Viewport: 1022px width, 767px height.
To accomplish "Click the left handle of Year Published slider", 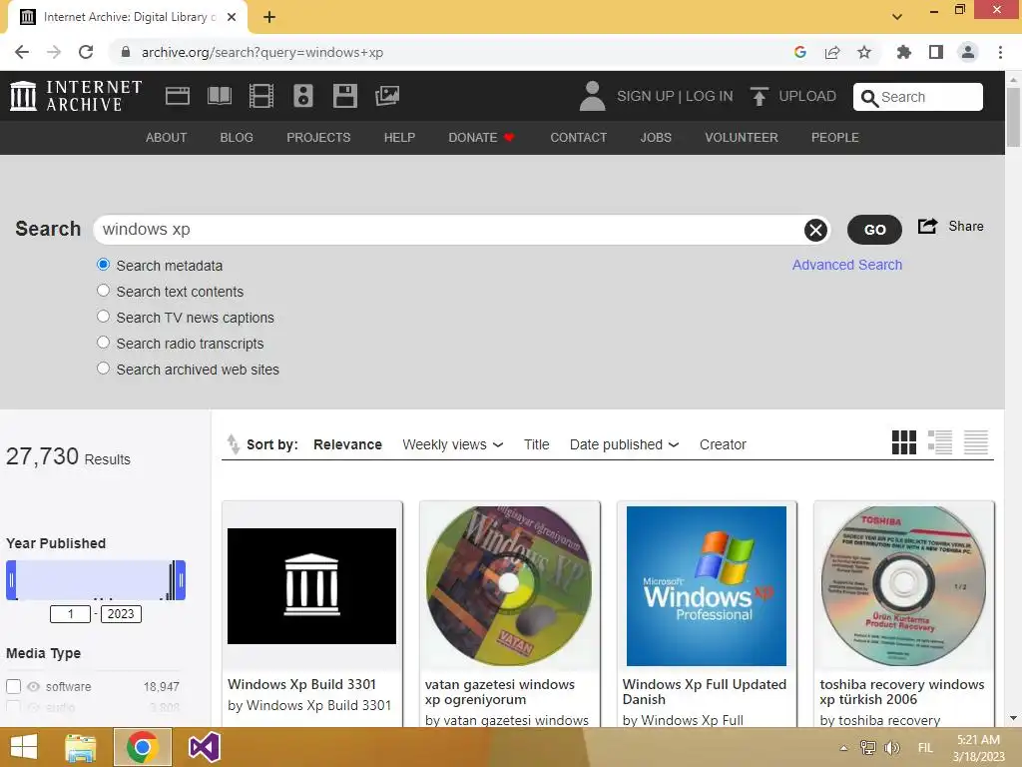I will click(x=11, y=580).
